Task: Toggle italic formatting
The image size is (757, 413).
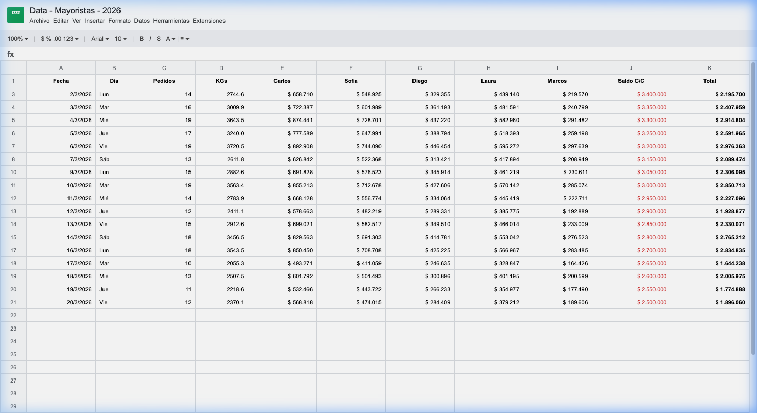Action: (150, 38)
